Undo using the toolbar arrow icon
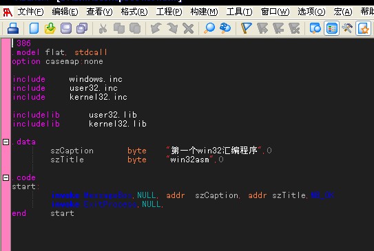Viewport: 374px width, 251px height. (x=156, y=28)
